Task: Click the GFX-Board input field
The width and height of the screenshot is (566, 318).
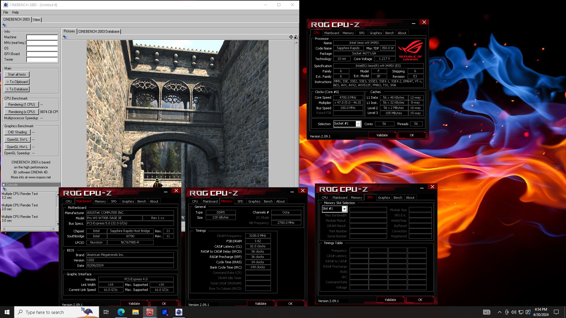Action: pos(42,54)
